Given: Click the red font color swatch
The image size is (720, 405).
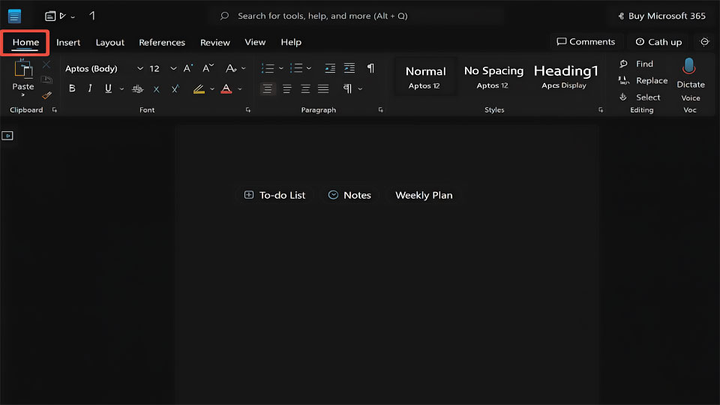Looking at the screenshot, I should [226, 88].
